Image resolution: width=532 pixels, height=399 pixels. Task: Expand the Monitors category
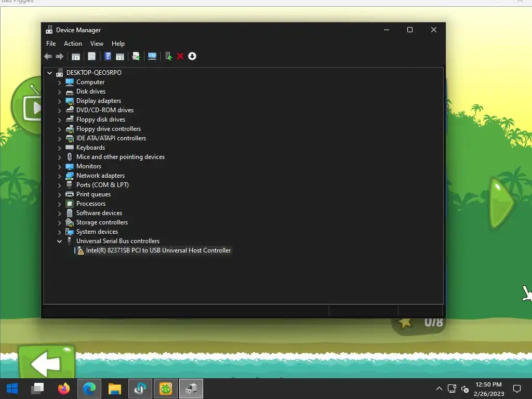pyautogui.click(x=60, y=167)
